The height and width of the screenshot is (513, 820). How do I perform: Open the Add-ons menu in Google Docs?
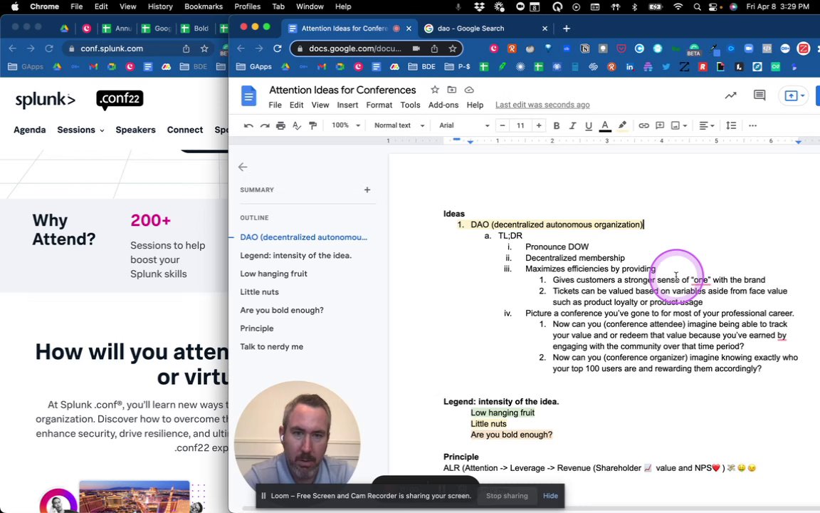coord(443,105)
